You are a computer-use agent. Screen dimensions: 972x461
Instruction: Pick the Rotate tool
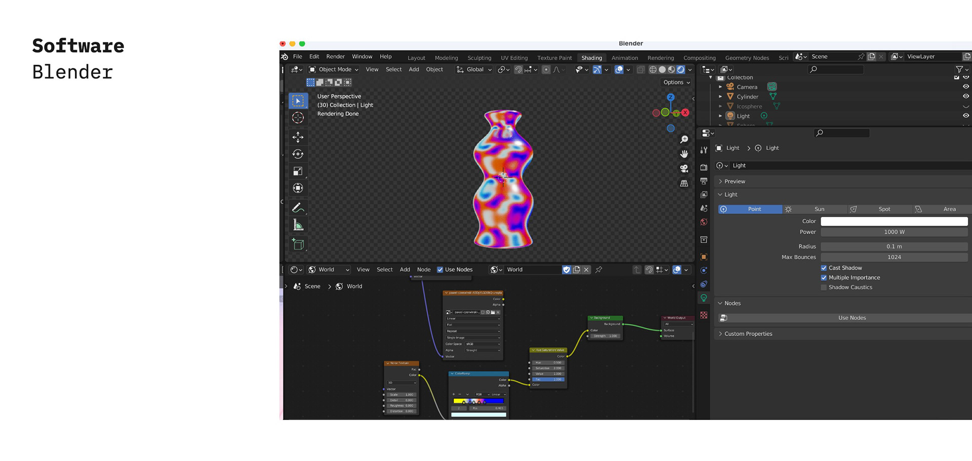pyautogui.click(x=298, y=154)
